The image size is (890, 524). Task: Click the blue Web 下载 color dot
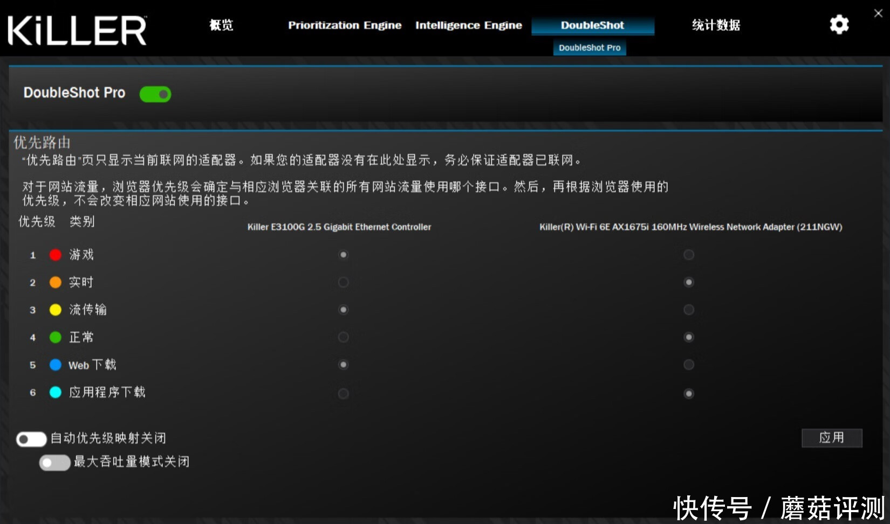[x=55, y=365]
